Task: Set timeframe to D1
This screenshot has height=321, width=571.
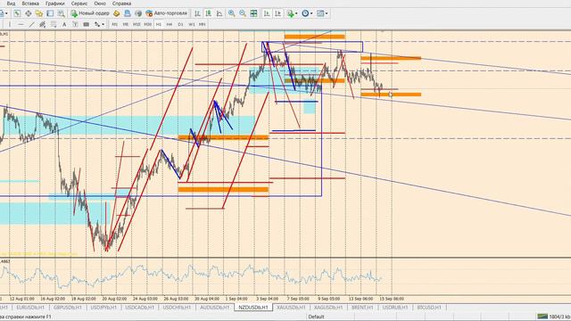Action: 180,24
